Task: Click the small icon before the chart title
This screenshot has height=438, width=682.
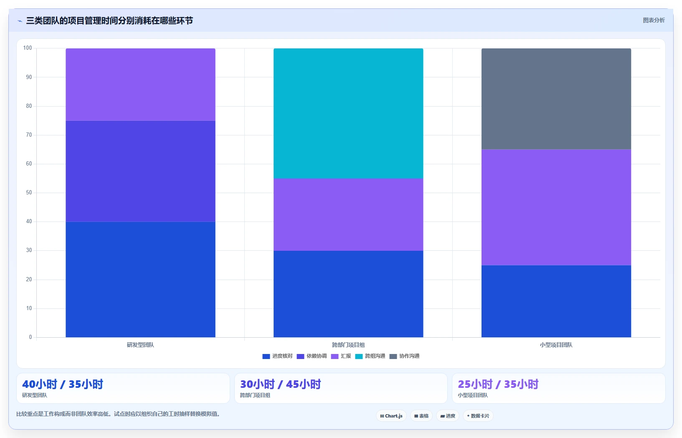Action: 20,21
